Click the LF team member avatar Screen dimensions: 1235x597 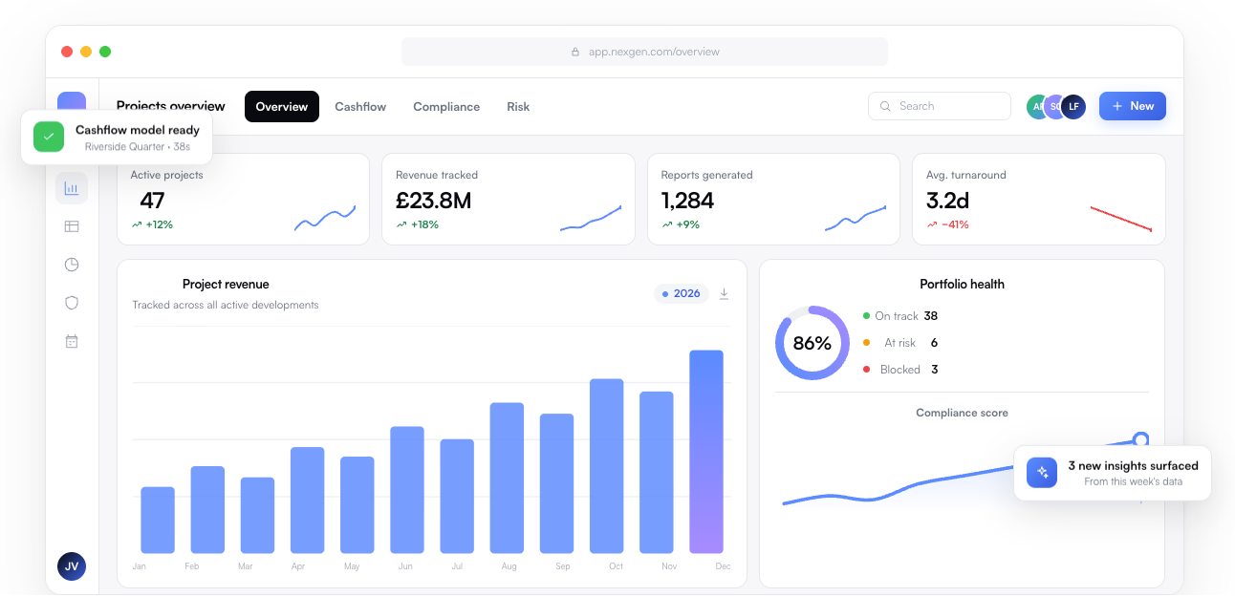point(1073,106)
